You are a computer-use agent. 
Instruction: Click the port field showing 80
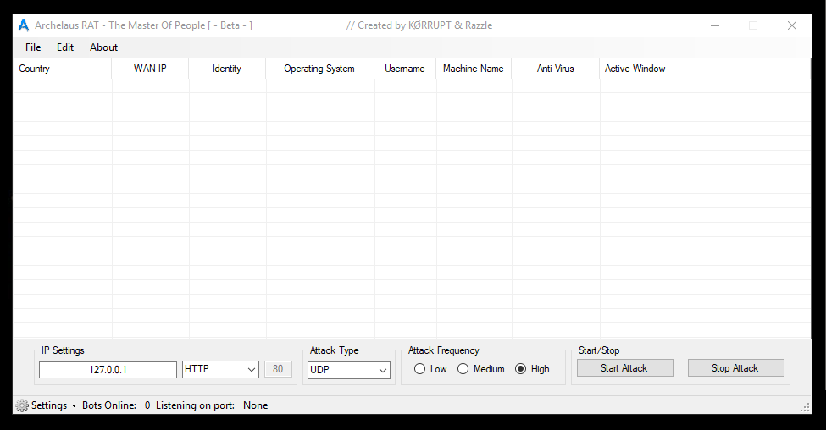(278, 369)
